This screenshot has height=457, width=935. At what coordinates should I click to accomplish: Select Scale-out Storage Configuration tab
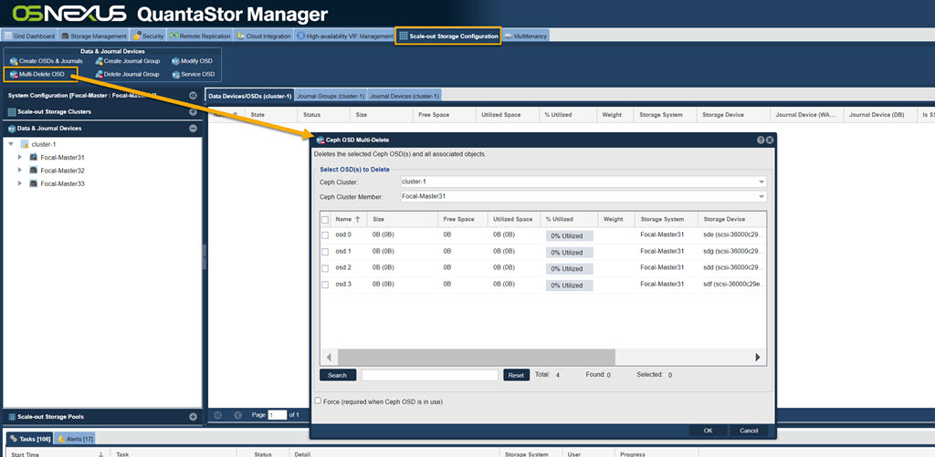[x=448, y=36]
